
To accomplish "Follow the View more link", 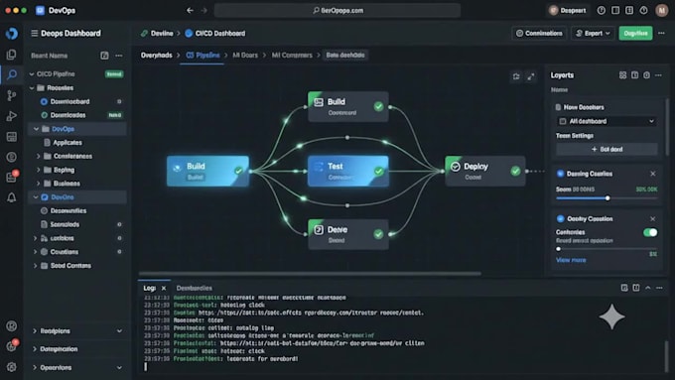I will (571, 260).
